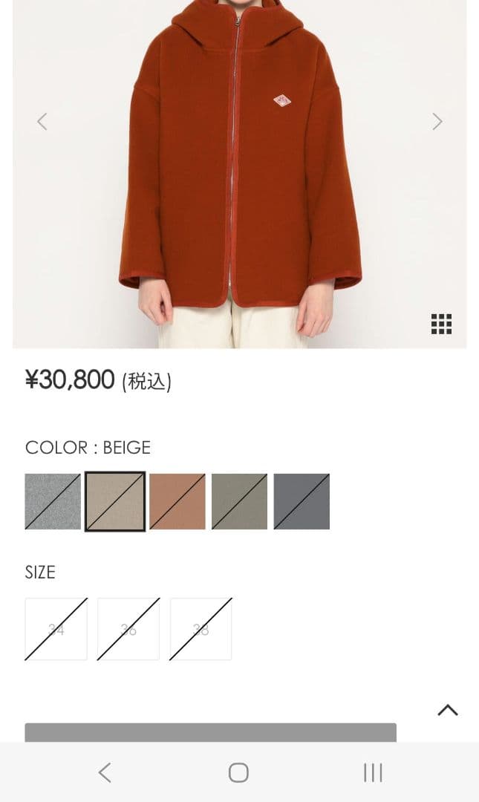479x802 pixels.
Task: Tap the orange hooded jacket product image
Action: 239,174
